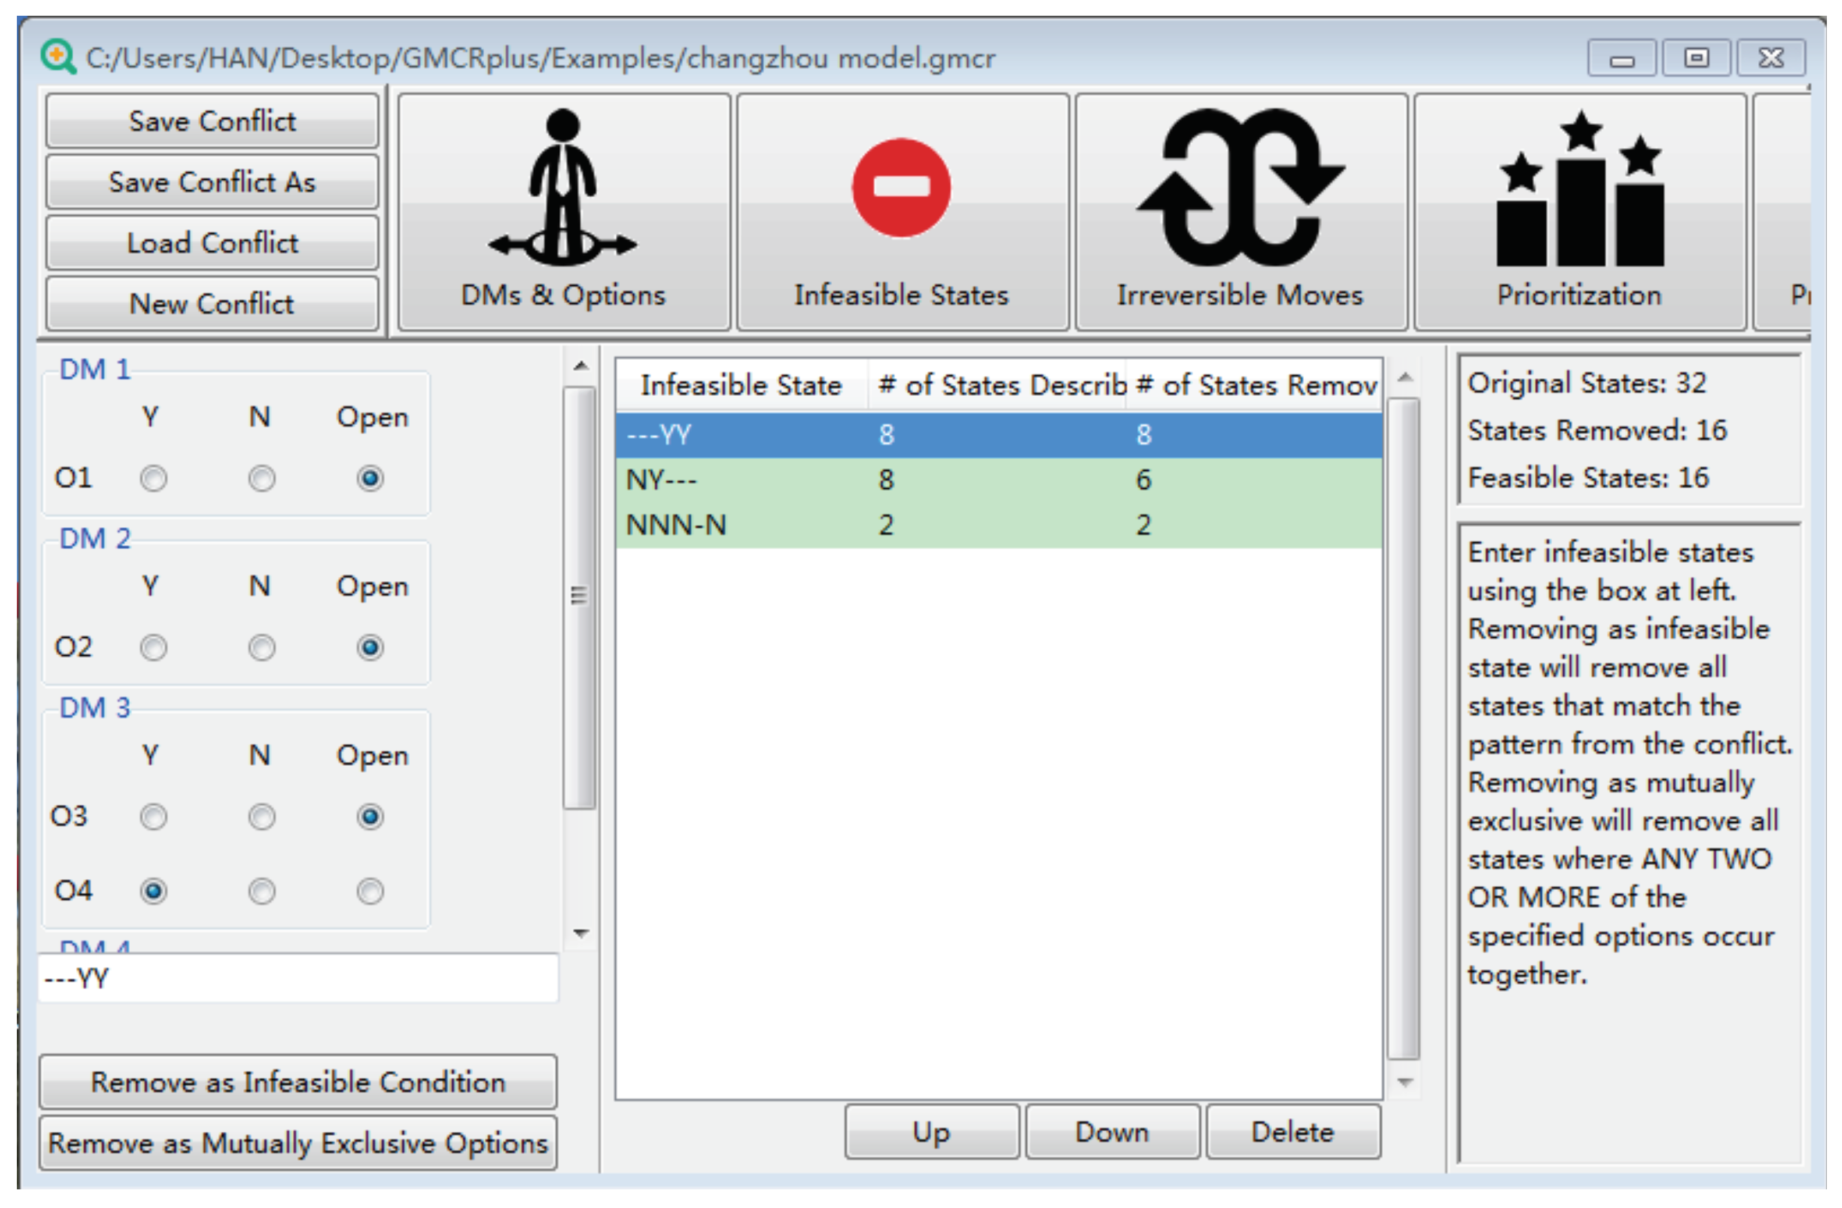The image size is (1842, 1208).
Task: Click the options panel vertical scrollbar thumb
Action: [x=579, y=596]
